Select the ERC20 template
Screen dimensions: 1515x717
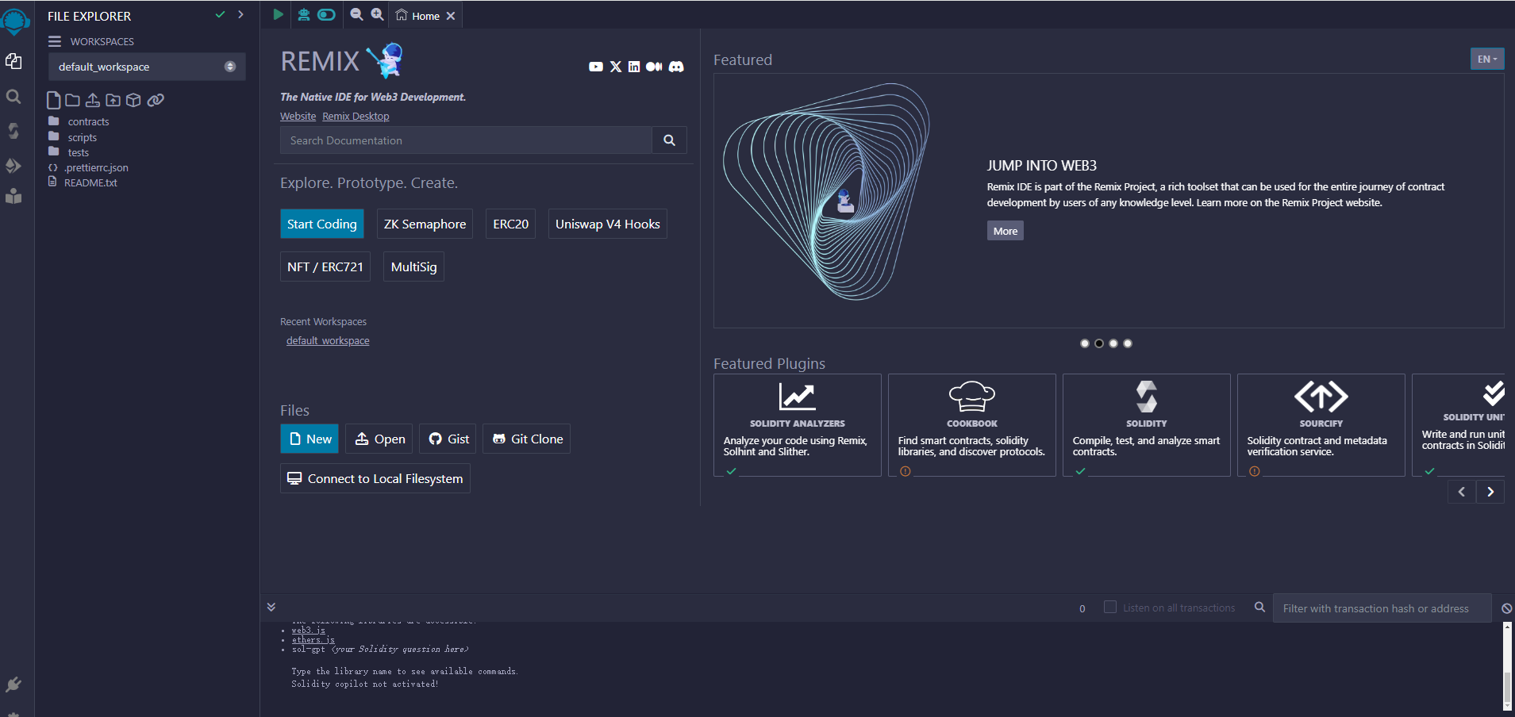(x=510, y=224)
